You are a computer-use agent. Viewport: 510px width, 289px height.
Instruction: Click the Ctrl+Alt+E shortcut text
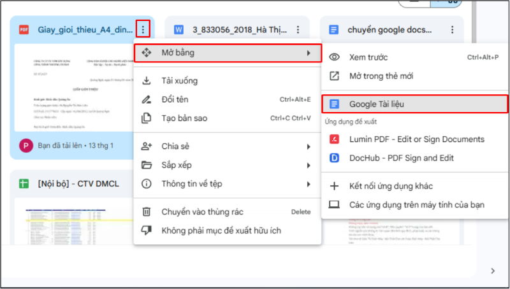point(295,99)
